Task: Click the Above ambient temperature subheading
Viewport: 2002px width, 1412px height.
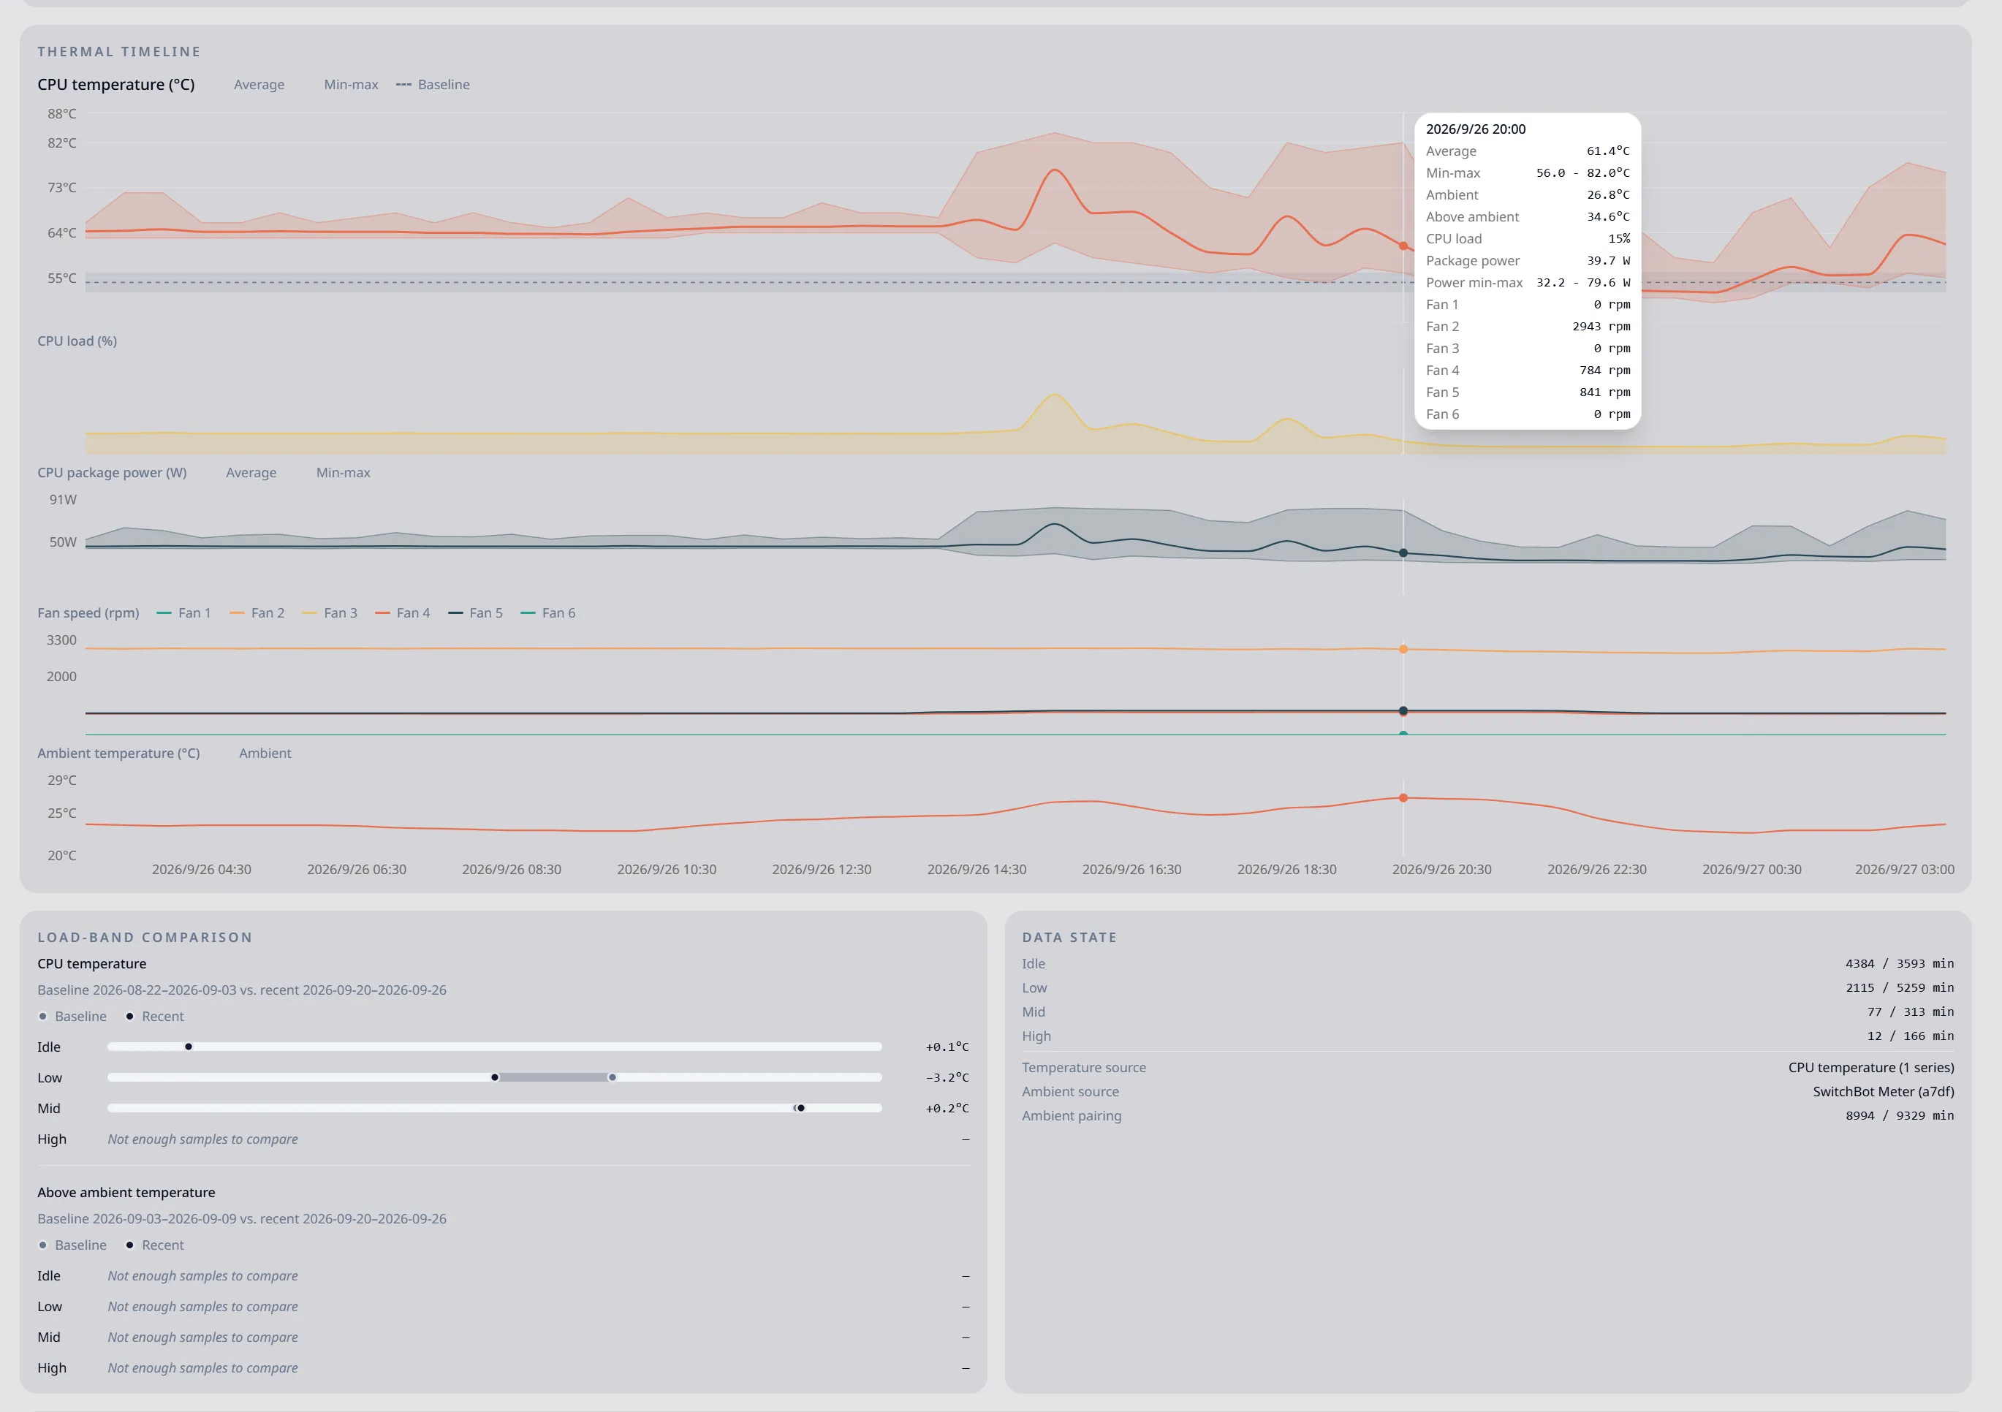Action: coord(126,1192)
